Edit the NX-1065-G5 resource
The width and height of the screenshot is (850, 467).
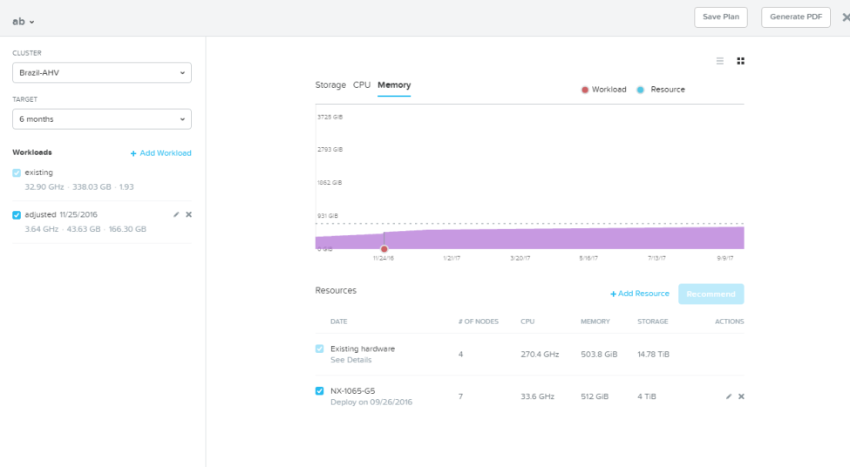click(729, 396)
